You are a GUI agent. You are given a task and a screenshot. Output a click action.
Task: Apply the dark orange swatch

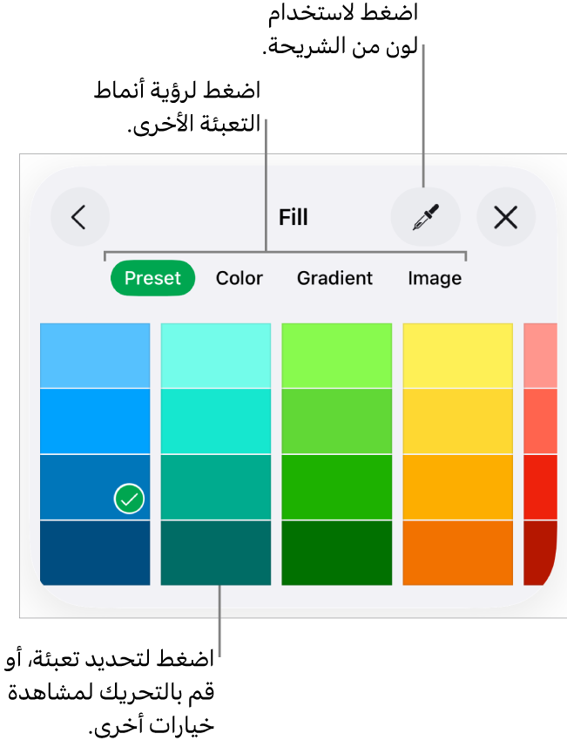click(x=457, y=553)
